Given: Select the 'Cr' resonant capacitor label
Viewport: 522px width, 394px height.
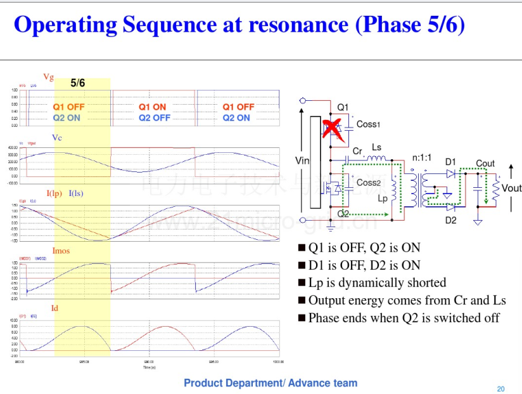Looking at the screenshot, I should click(357, 151).
